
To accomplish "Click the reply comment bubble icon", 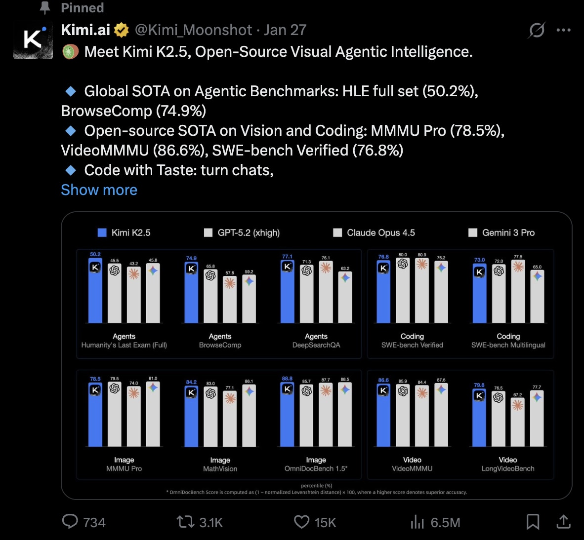I will point(70,522).
